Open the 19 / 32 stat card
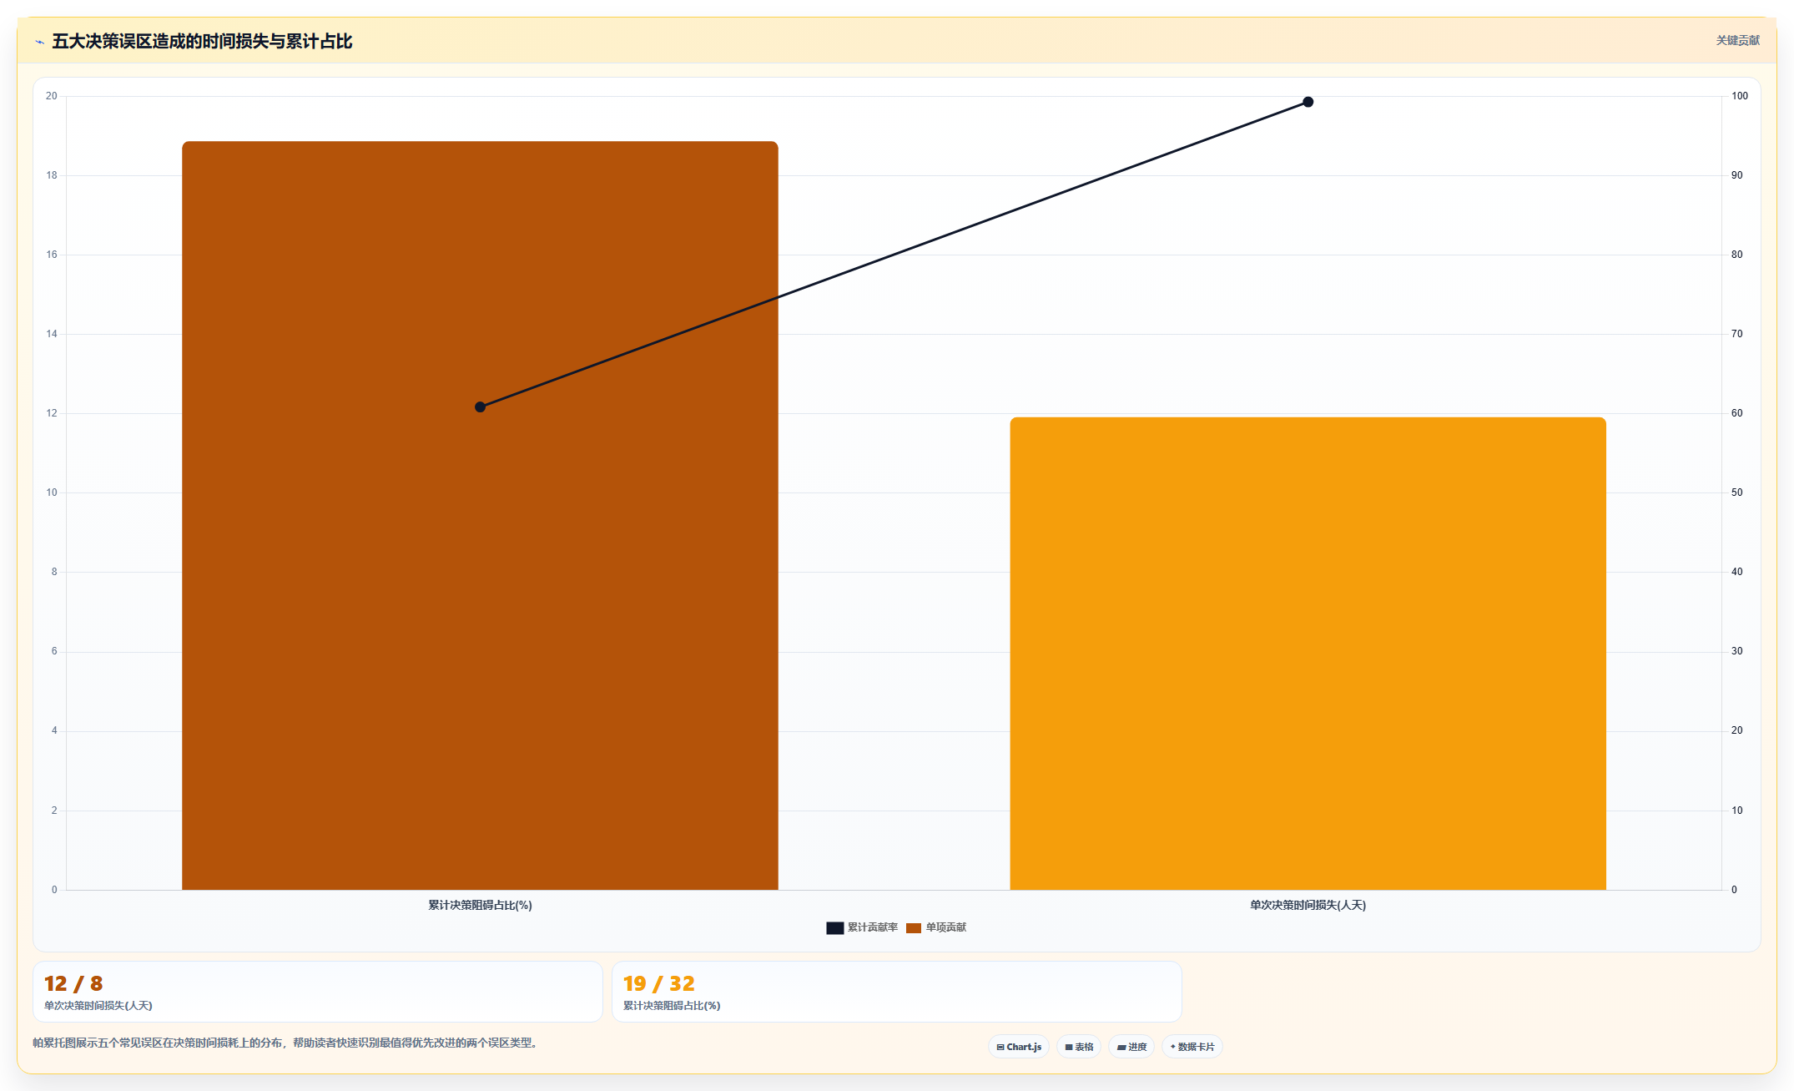1794x1091 pixels. click(897, 992)
